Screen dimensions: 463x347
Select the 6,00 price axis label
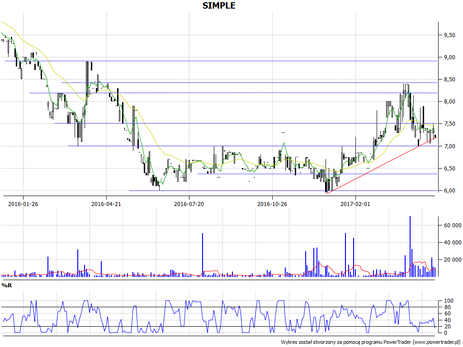point(449,191)
